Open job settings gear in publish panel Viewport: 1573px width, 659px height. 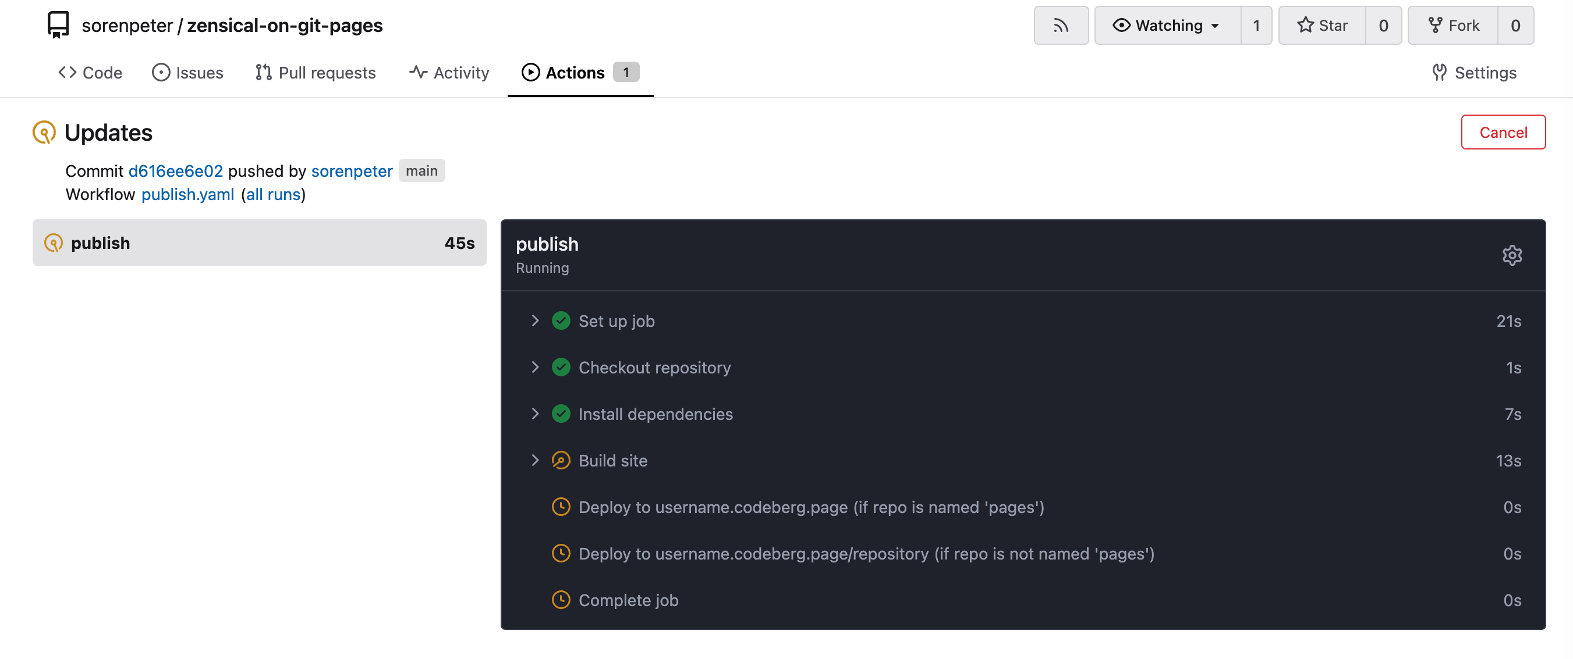tap(1512, 255)
